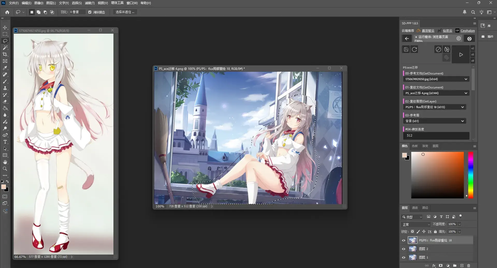This screenshot has width=497, height=268.
Task: Select the Zoom tool
Action: (x=5, y=169)
